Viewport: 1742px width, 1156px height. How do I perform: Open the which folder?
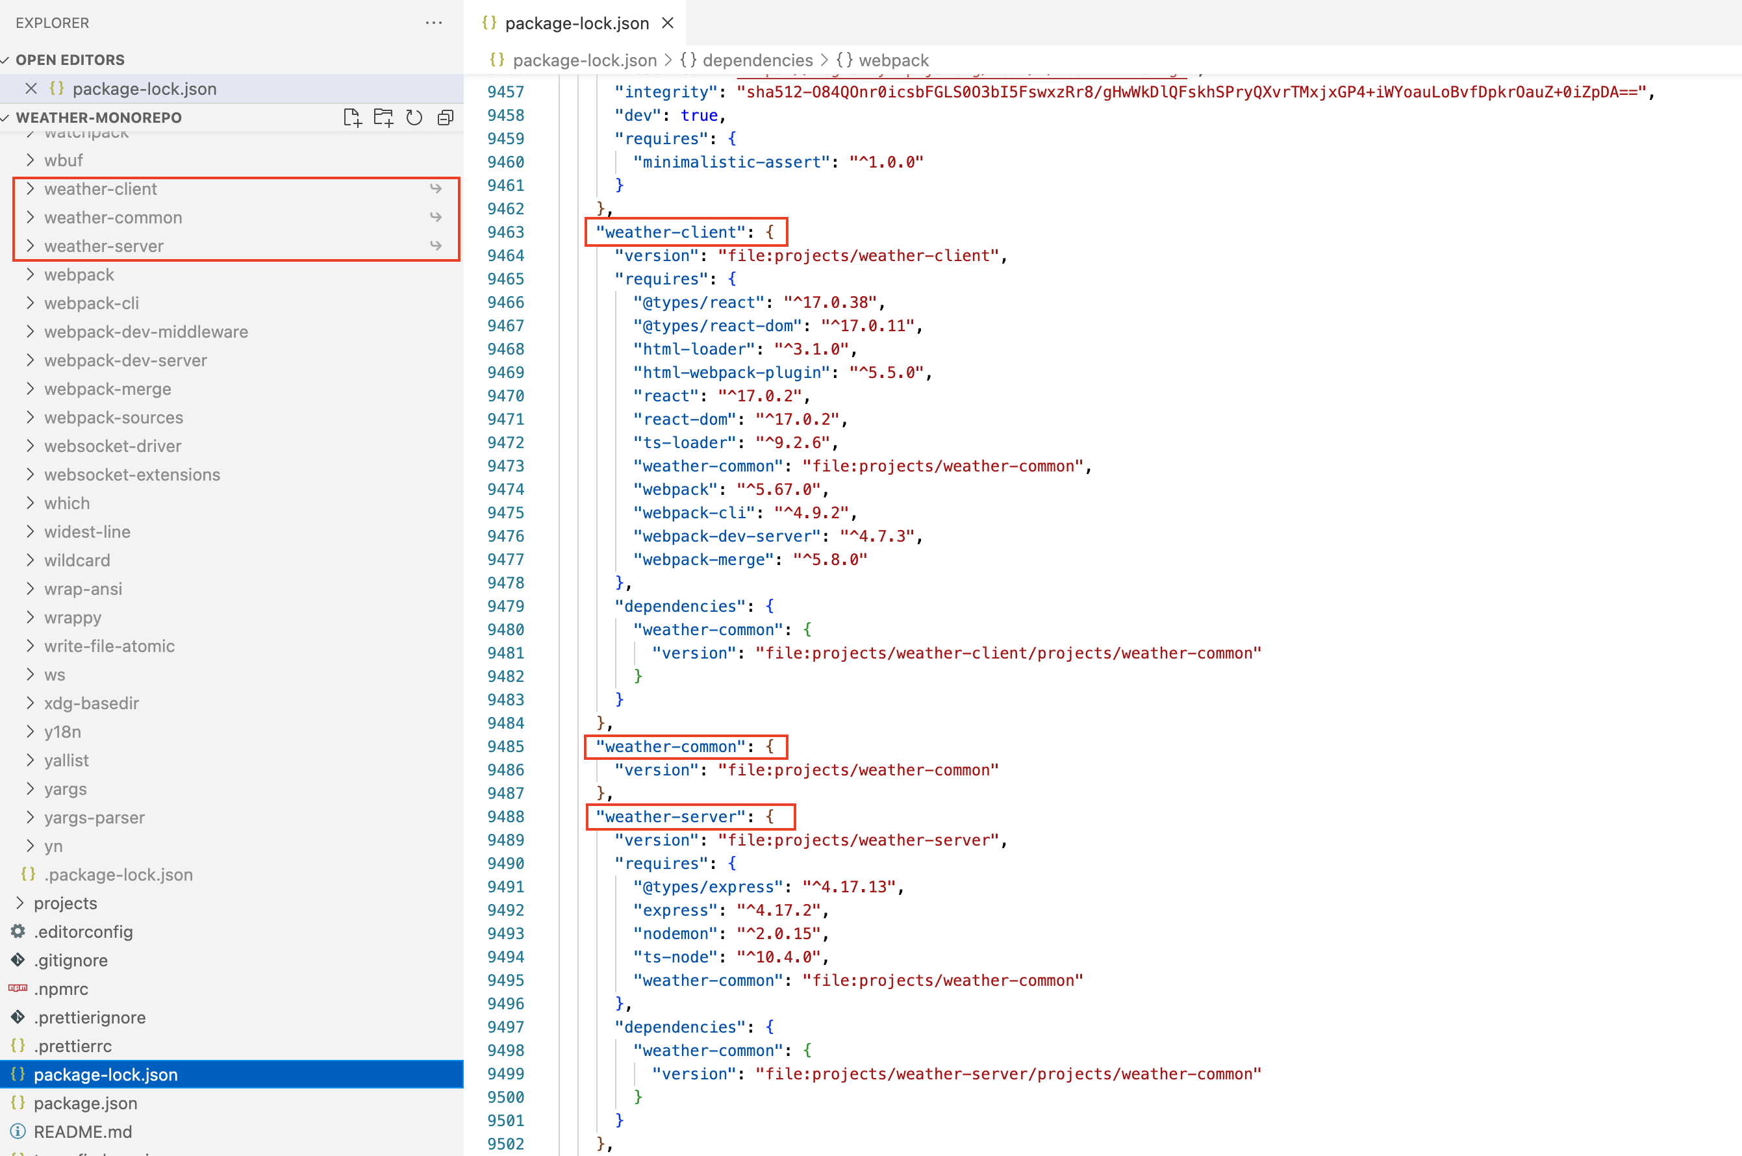pos(67,503)
